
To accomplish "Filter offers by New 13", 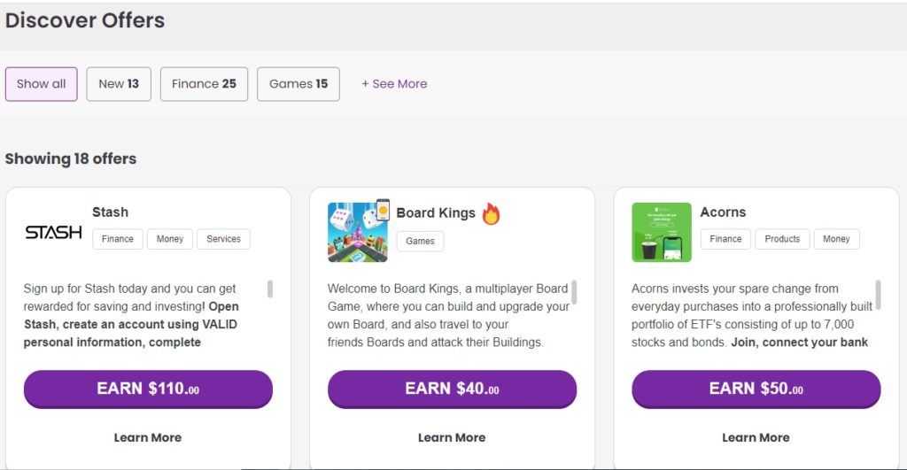I will point(119,84).
